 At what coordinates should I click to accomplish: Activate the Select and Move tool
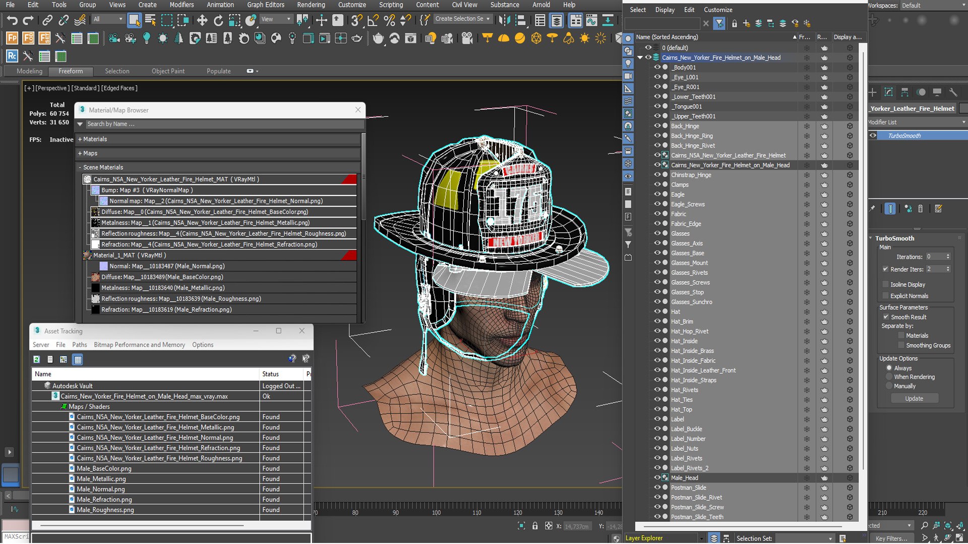pos(202,20)
